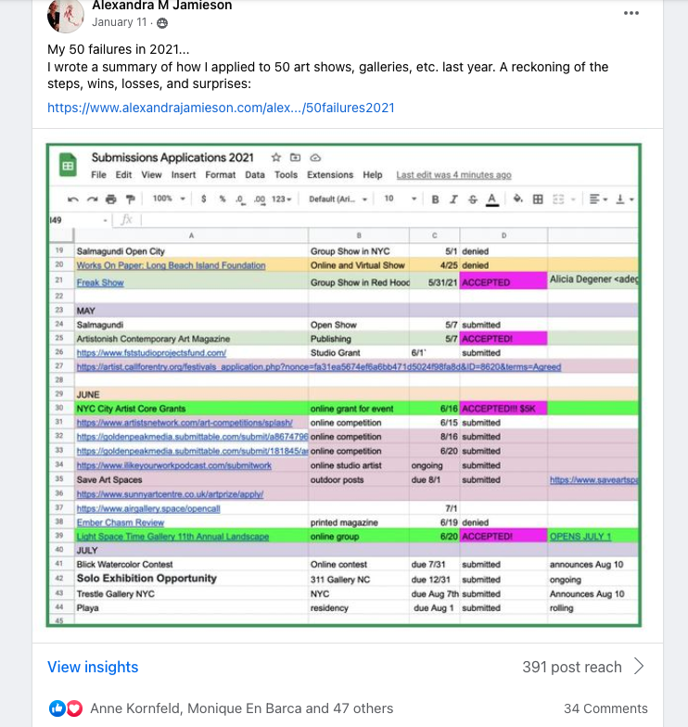Open the Name box dropdown arrow

pyautogui.click(x=106, y=221)
